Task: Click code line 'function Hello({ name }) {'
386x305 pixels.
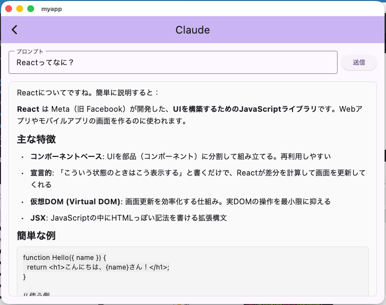Action: [x=65, y=258]
